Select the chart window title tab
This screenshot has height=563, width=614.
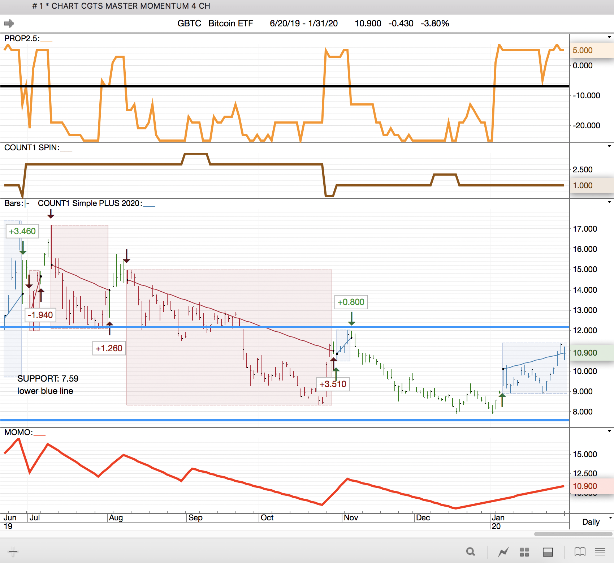[x=121, y=6]
